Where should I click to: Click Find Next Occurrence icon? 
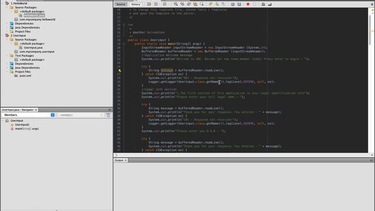click(x=189, y=4)
